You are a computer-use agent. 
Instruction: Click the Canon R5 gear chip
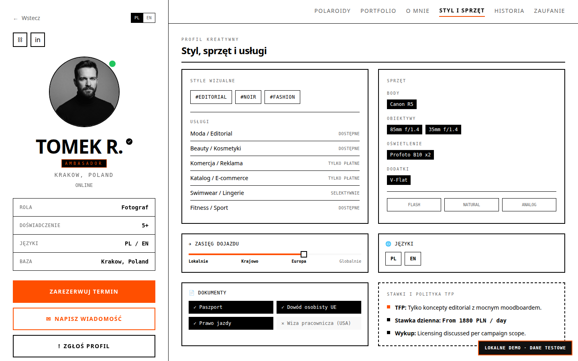click(401, 104)
